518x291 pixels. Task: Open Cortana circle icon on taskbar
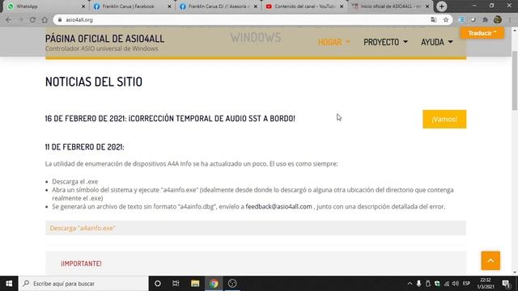(x=158, y=284)
